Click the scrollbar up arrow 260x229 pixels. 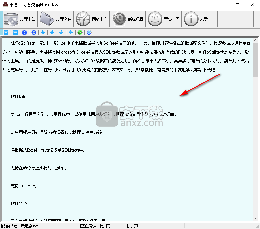point(255,40)
